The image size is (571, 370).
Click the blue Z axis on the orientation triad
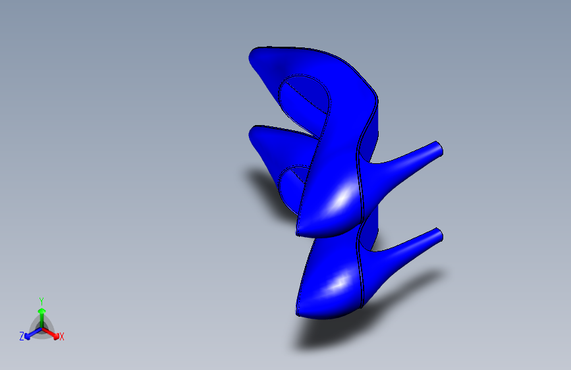pos(33,334)
